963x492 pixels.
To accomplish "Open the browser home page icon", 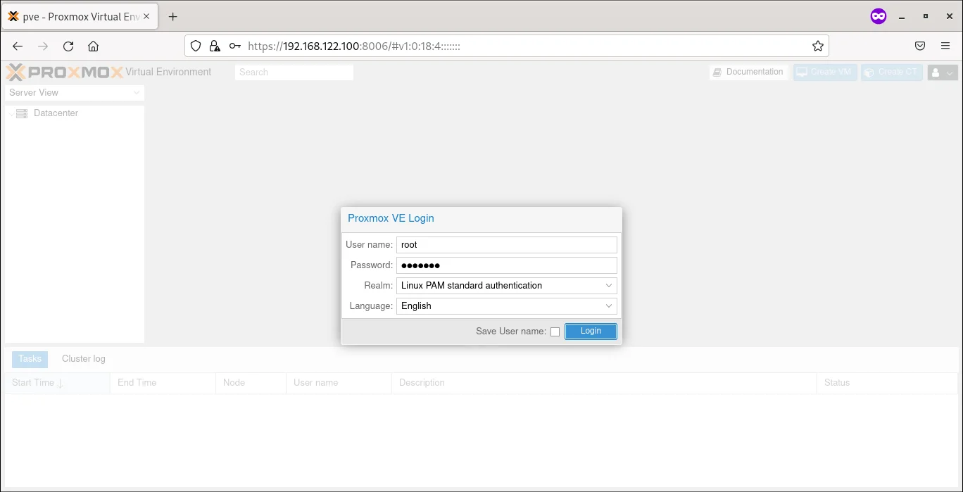I will pyautogui.click(x=93, y=46).
